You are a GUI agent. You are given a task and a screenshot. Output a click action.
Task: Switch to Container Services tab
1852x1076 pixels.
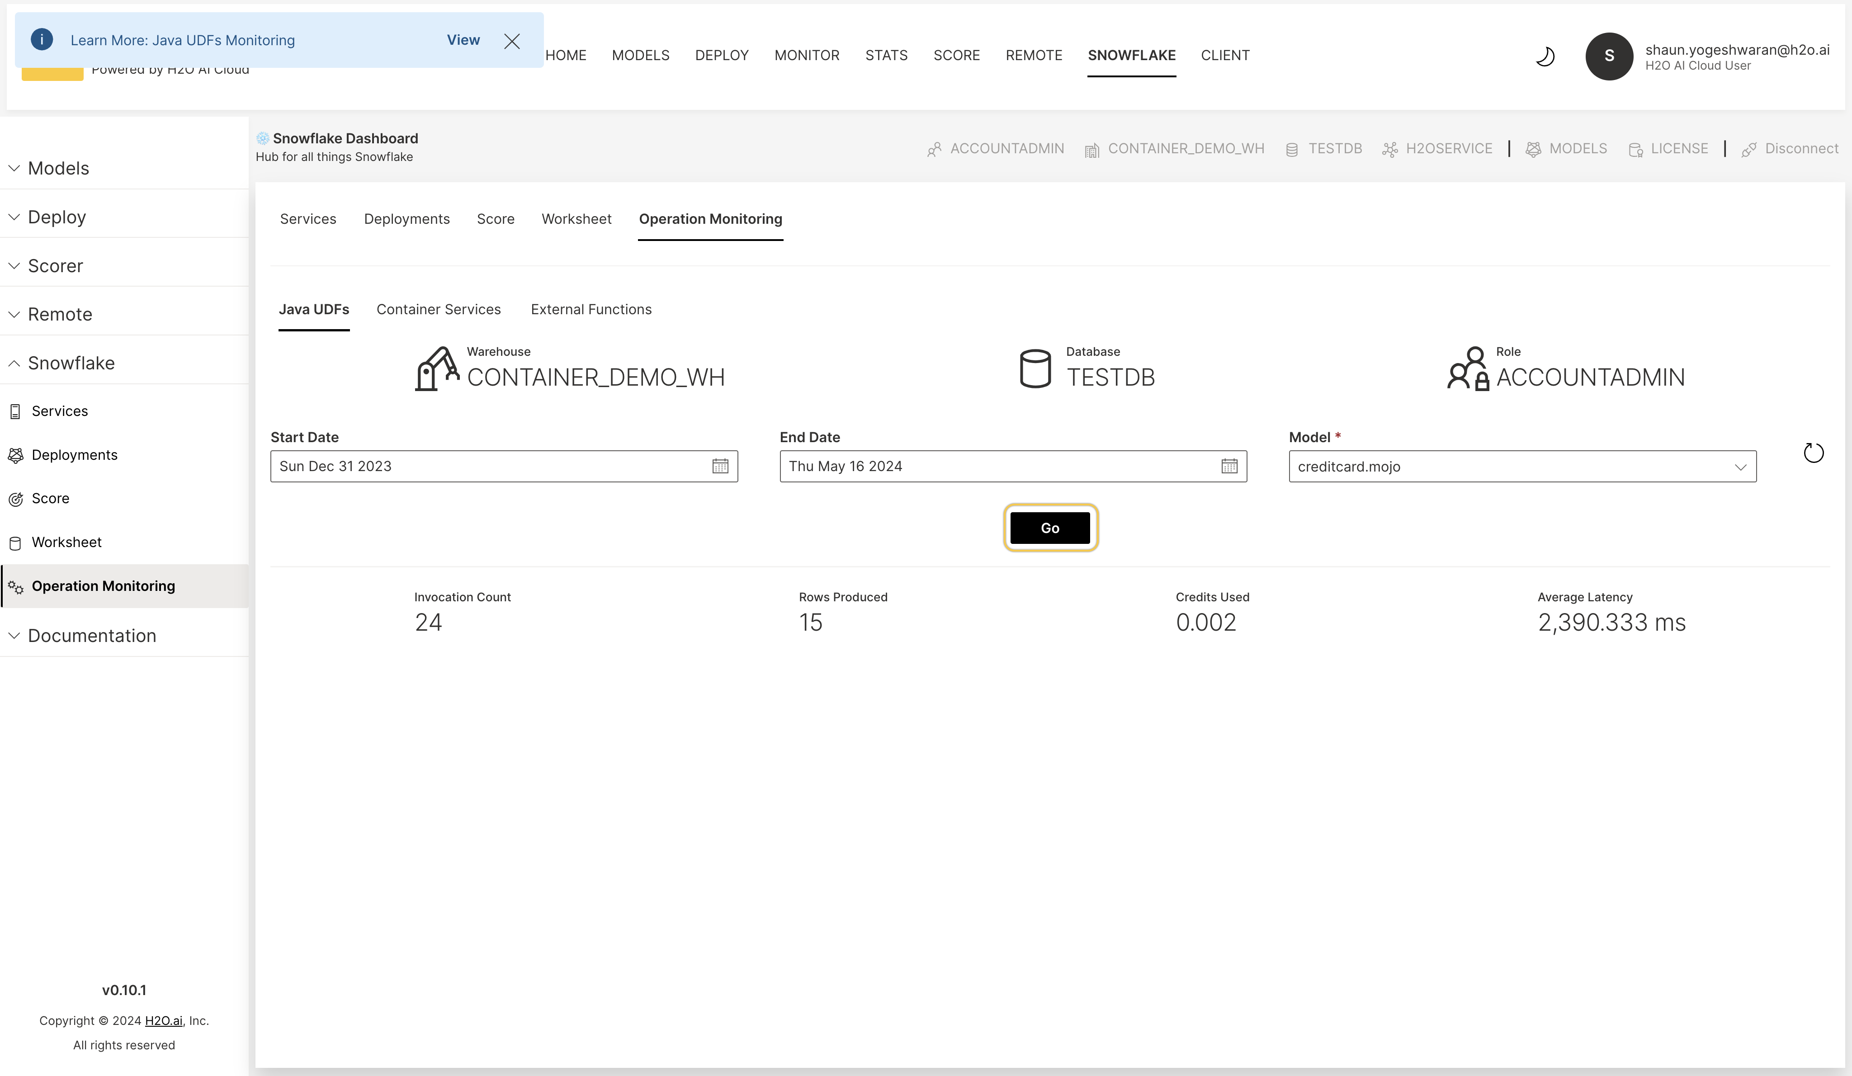pyautogui.click(x=438, y=309)
